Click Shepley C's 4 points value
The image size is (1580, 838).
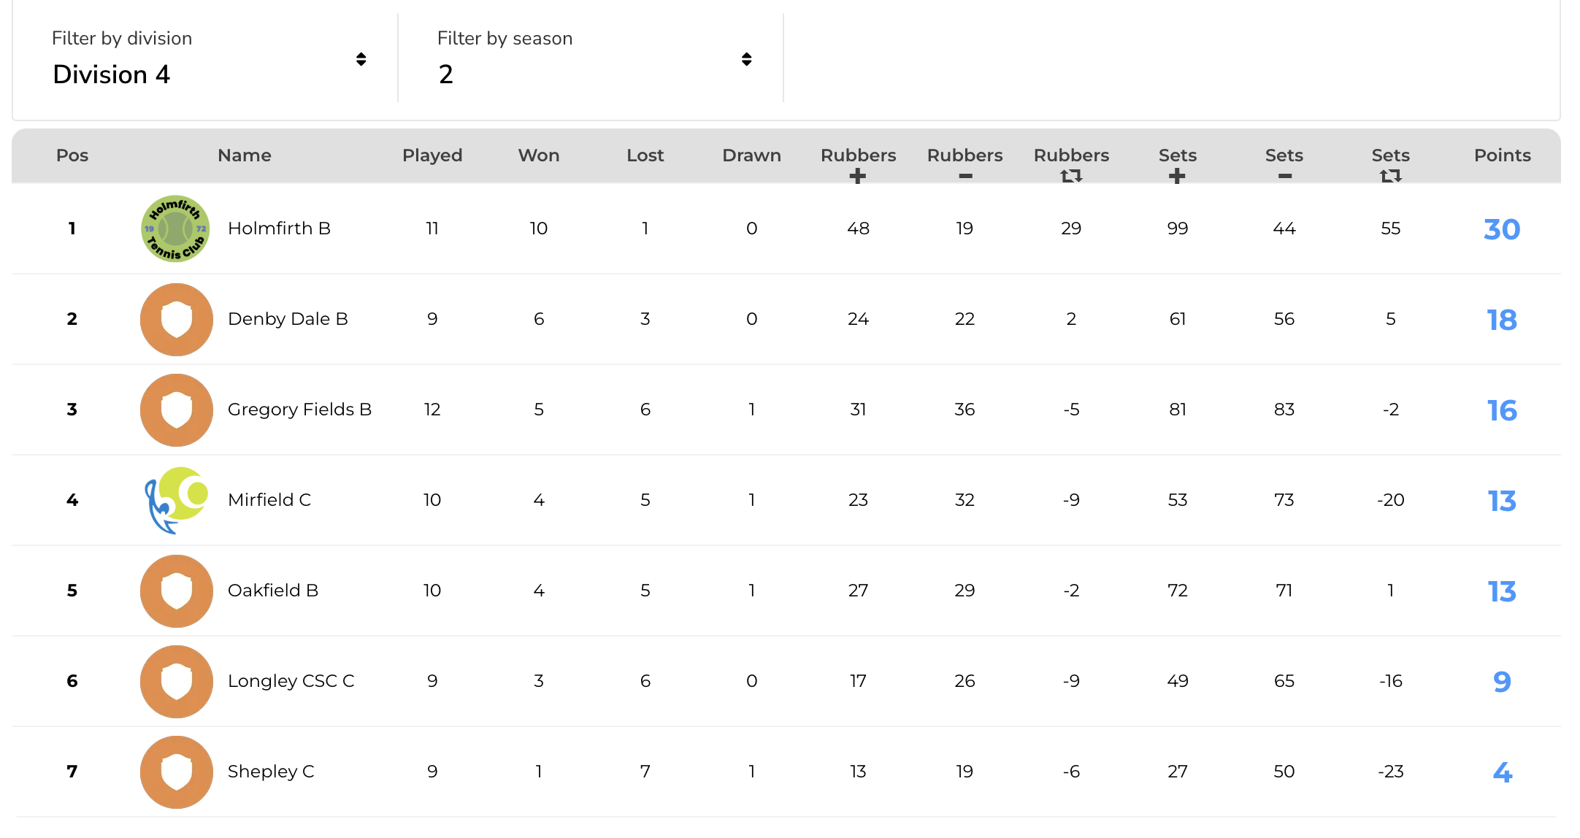coord(1502,772)
